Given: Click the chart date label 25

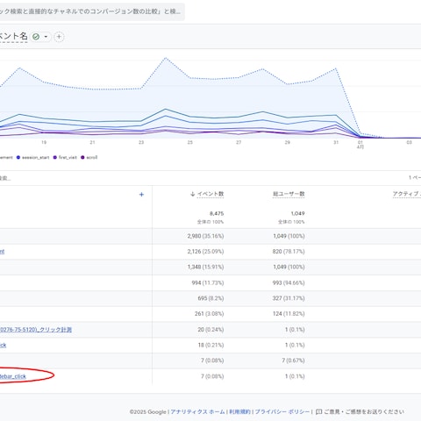Looking at the screenshot, I should 190,142.
